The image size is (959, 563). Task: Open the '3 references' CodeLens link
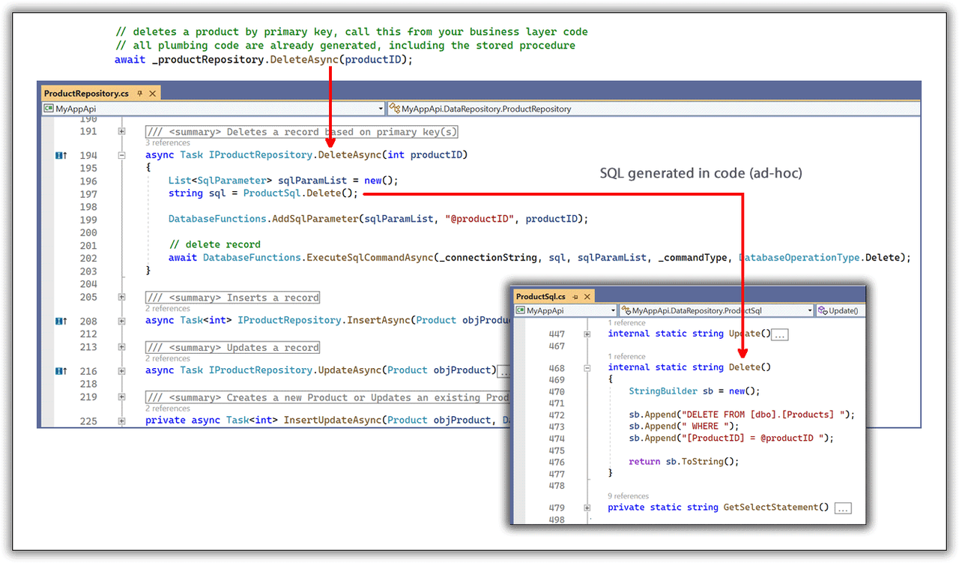pyautogui.click(x=168, y=142)
